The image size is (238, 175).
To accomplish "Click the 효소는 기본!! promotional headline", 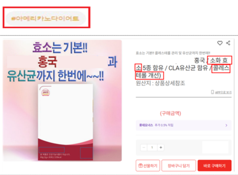I will [x=60, y=48].
